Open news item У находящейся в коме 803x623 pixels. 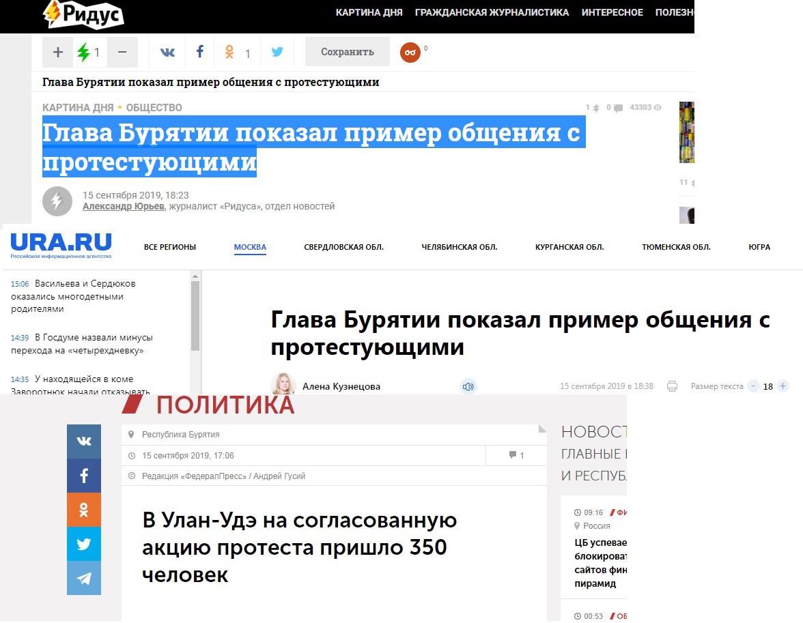point(81,385)
